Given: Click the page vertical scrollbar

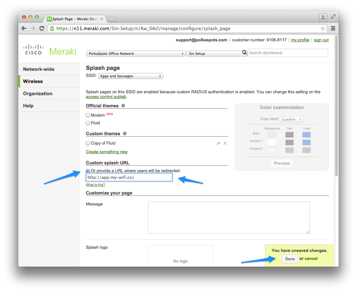Looking at the screenshot, I should 336,106.
